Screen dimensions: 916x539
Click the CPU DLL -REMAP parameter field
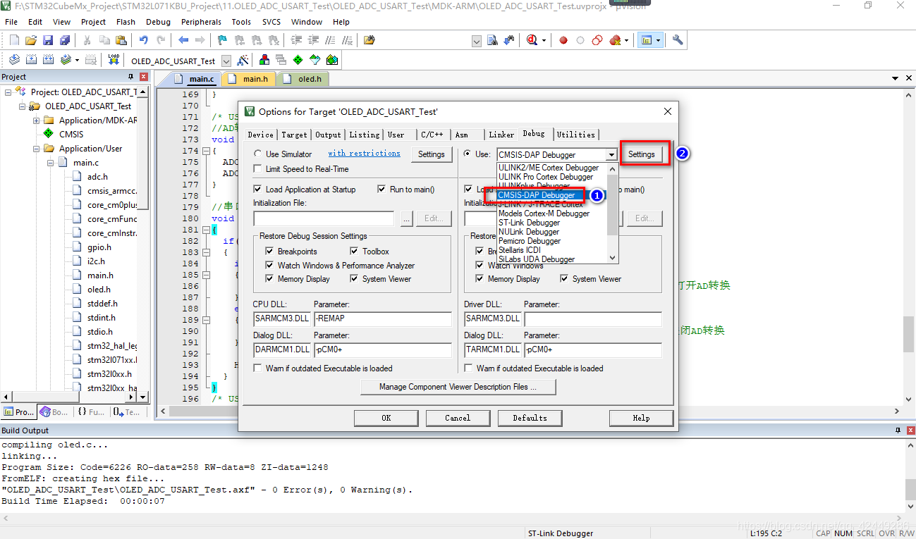(x=382, y=318)
